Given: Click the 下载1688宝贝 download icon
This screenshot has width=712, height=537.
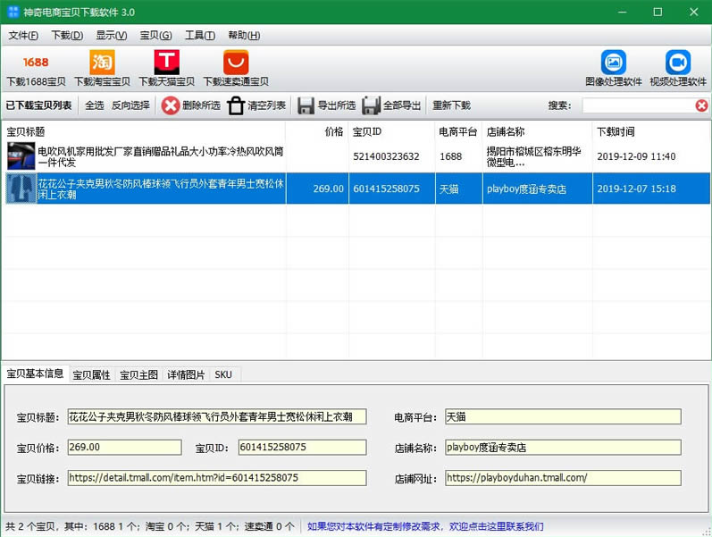Looking at the screenshot, I should pyautogui.click(x=36, y=63).
